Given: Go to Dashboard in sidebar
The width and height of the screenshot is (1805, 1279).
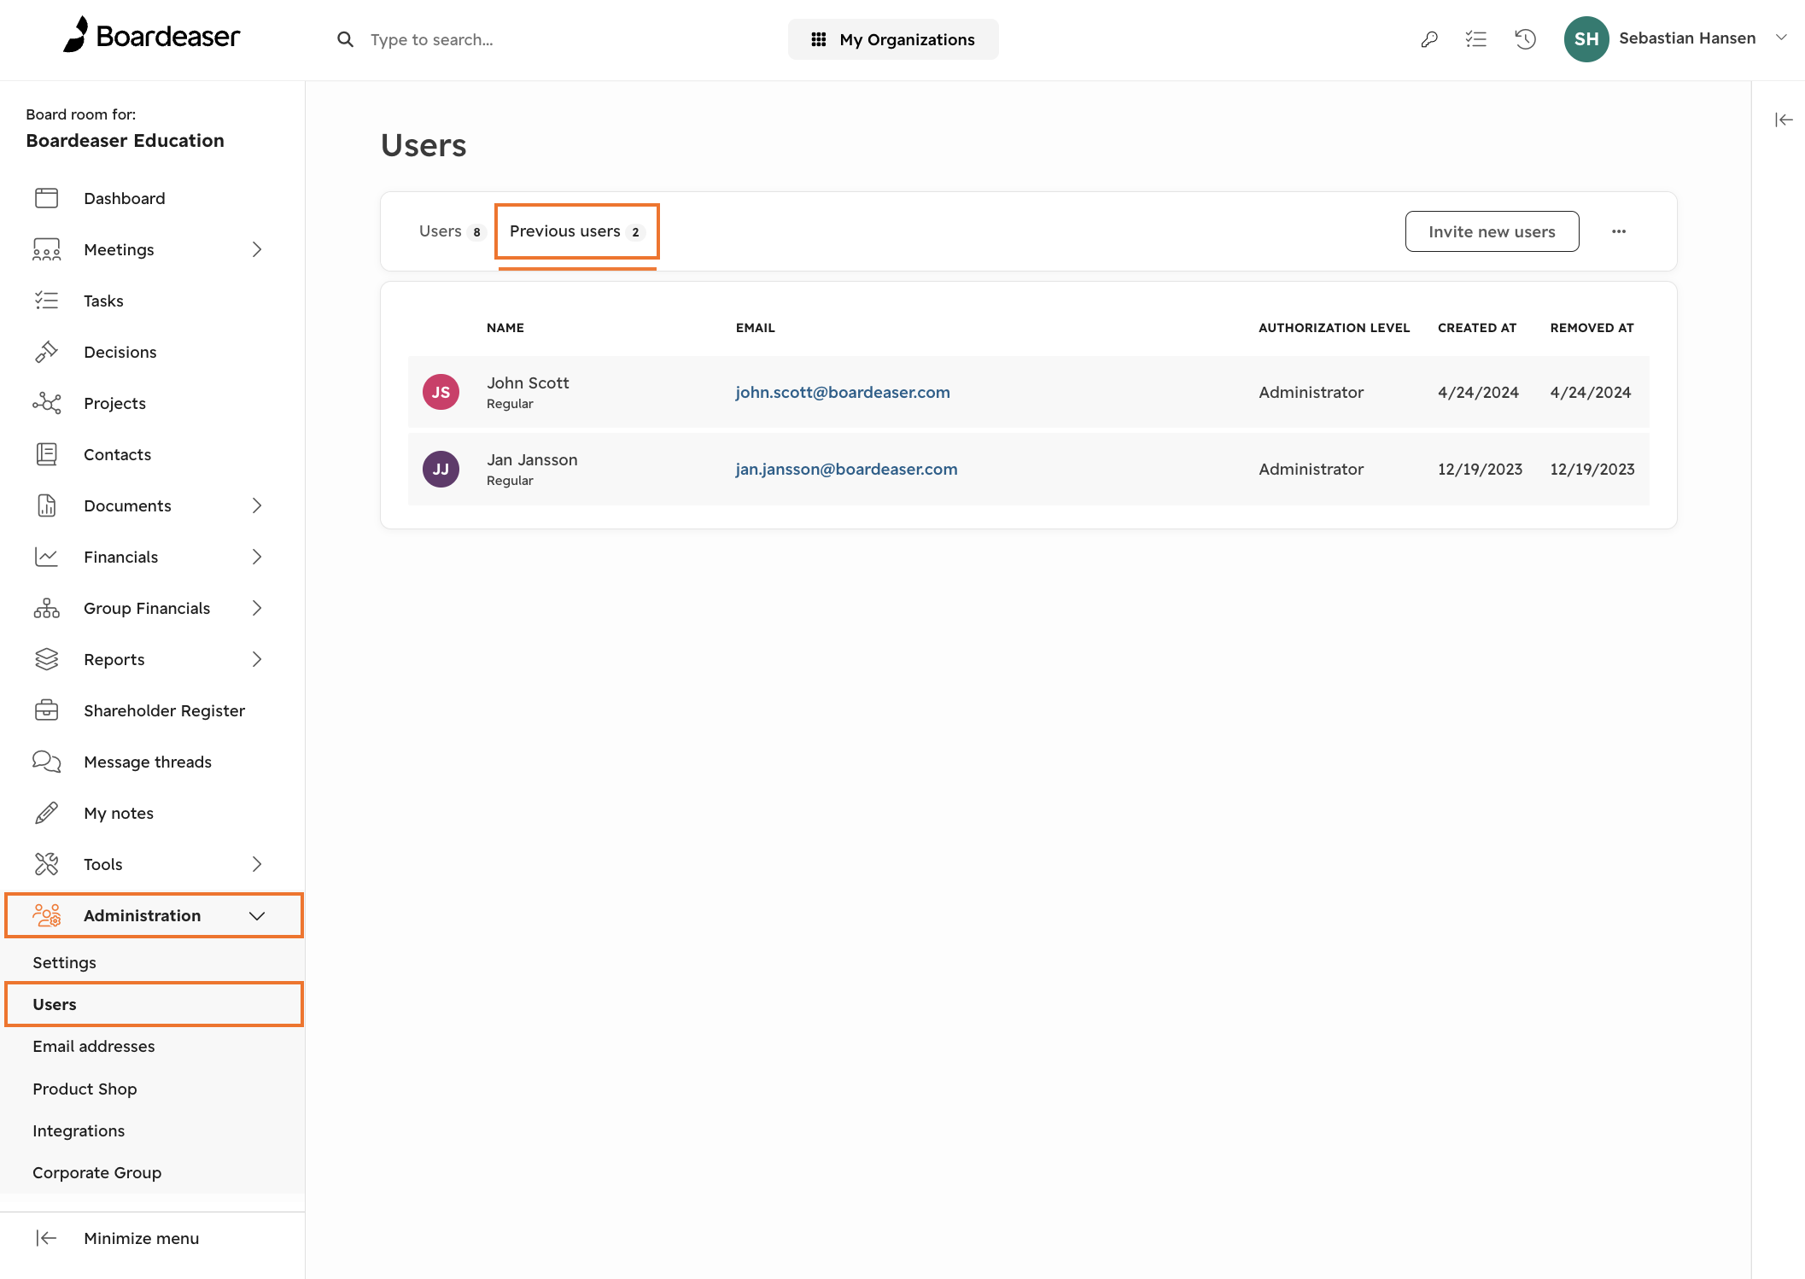Looking at the screenshot, I should [125, 198].
